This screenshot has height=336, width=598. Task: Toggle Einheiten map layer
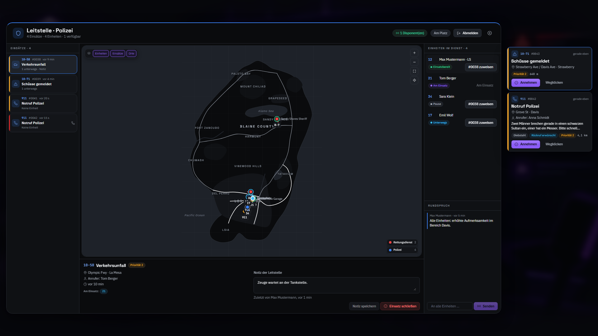coord(101,54)
